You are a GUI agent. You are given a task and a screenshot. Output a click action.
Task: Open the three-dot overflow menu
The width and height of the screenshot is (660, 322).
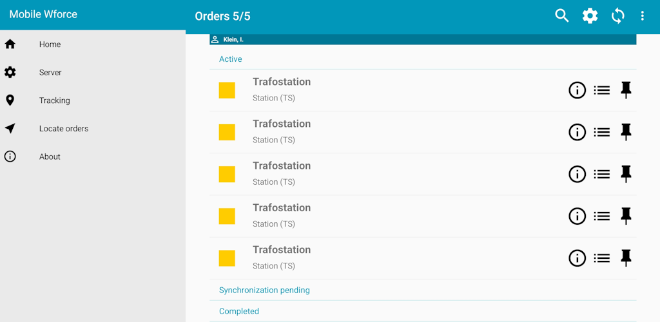coord(643,16)
